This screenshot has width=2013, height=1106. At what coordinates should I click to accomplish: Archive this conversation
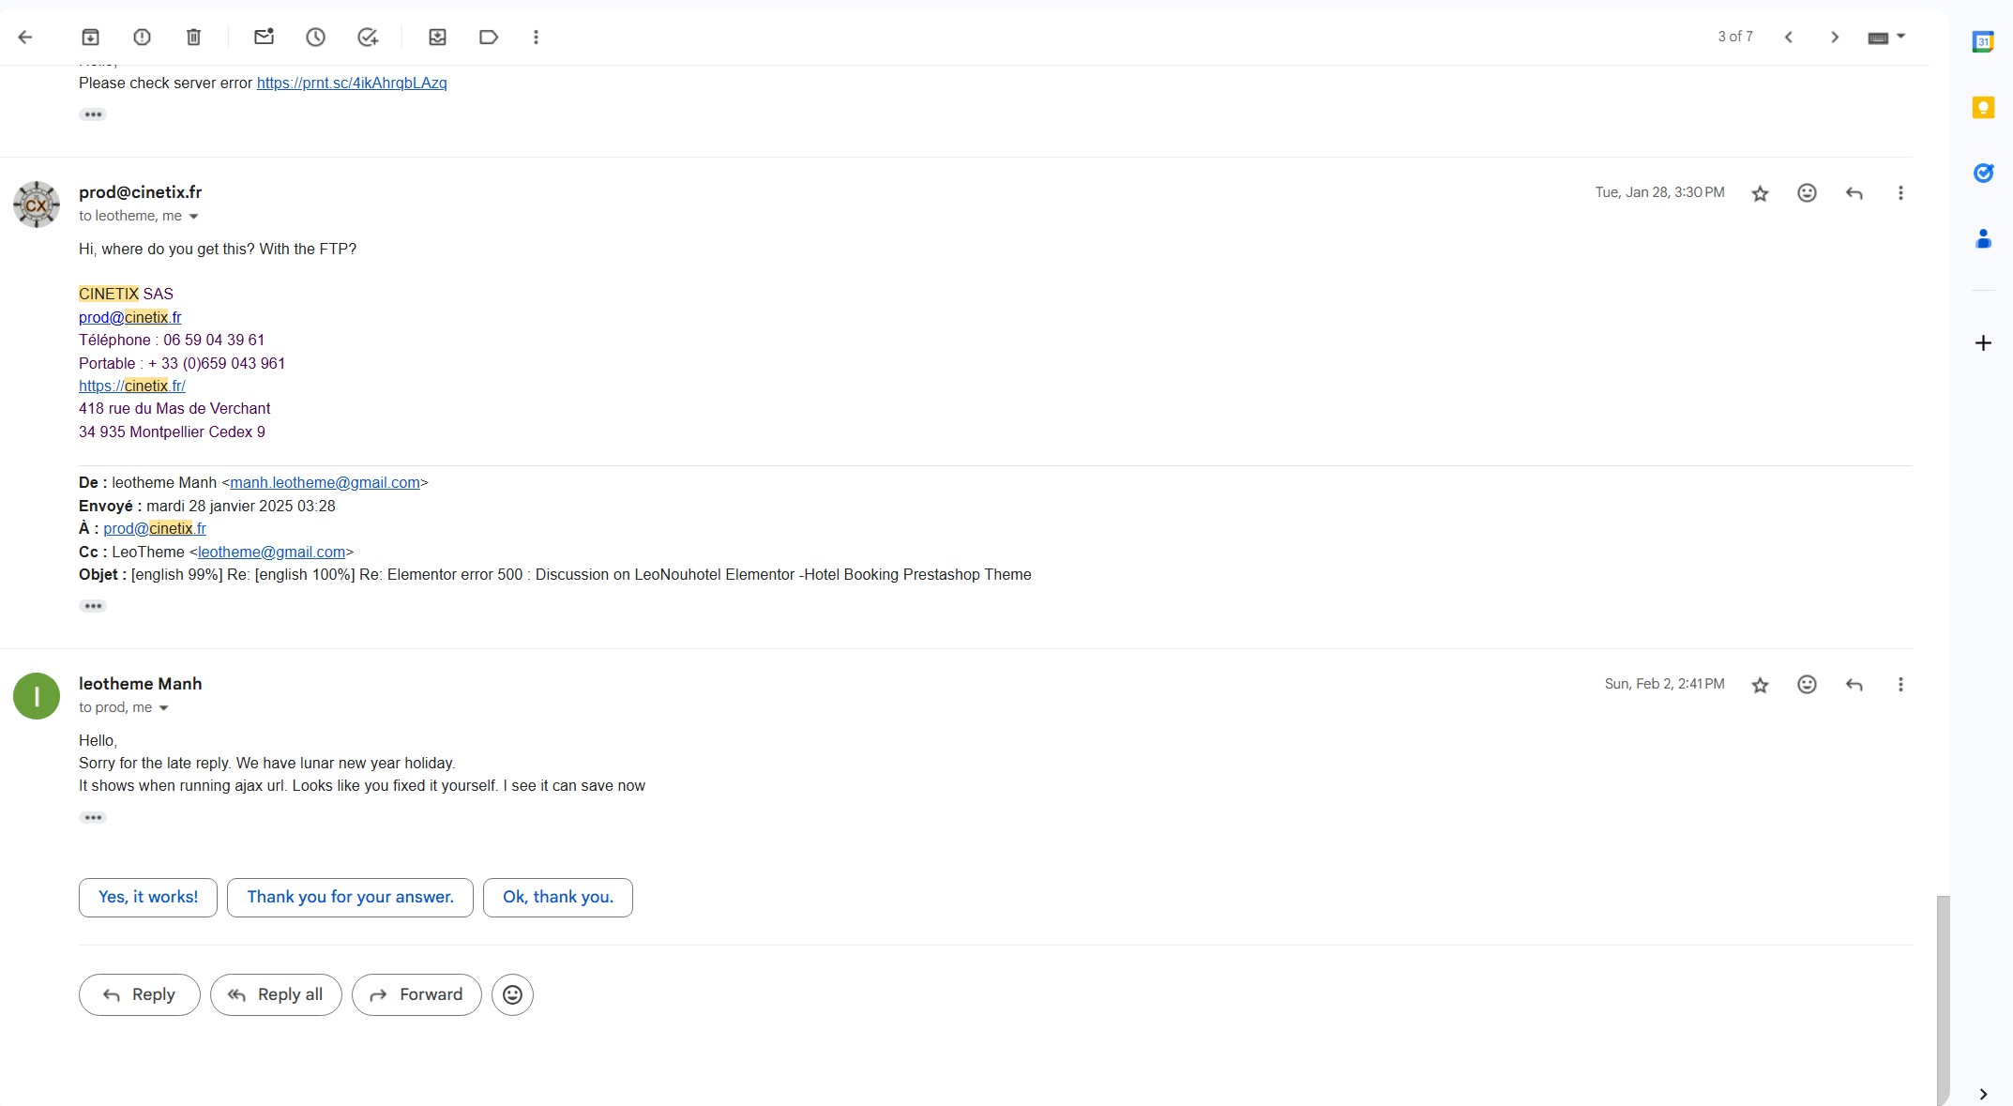coord(90,38)
